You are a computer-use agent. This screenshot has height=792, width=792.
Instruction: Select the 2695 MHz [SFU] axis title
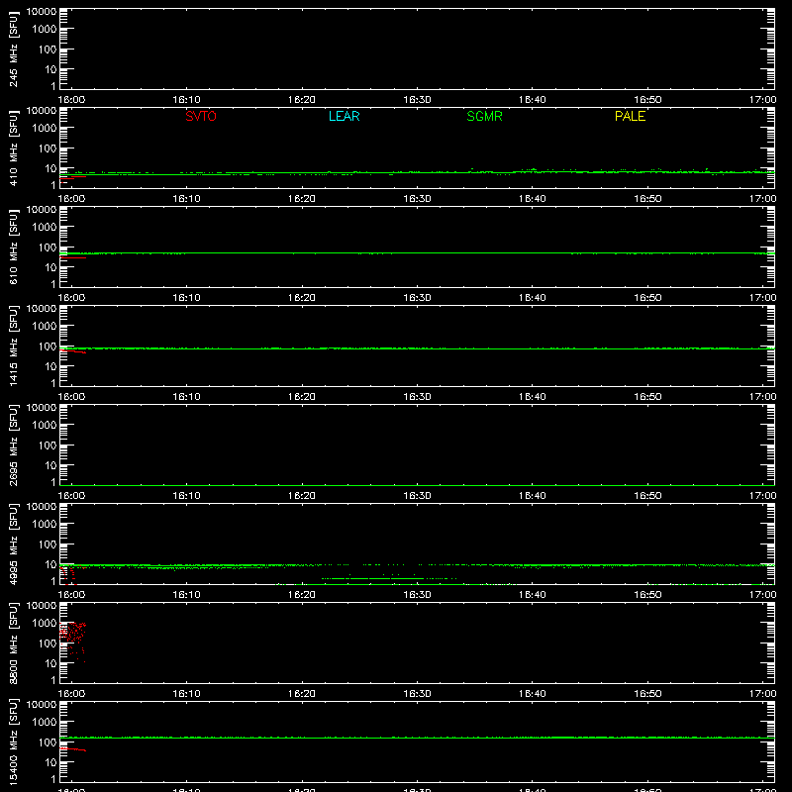[x=13, y=445]
